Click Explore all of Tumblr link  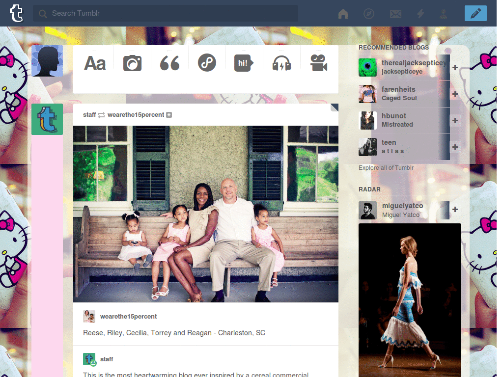click(x=386, y=168)
